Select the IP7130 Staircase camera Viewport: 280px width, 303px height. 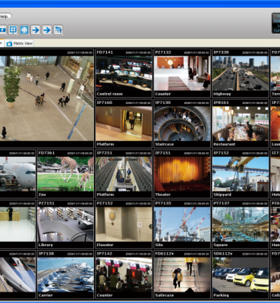click(x=182, y=123)
